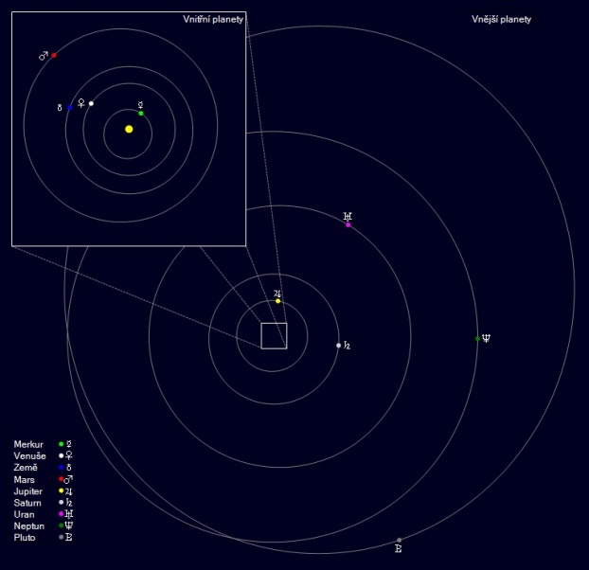589x570 pixels.
Task: Click the 'Mars' legend label
Action: 24,479
